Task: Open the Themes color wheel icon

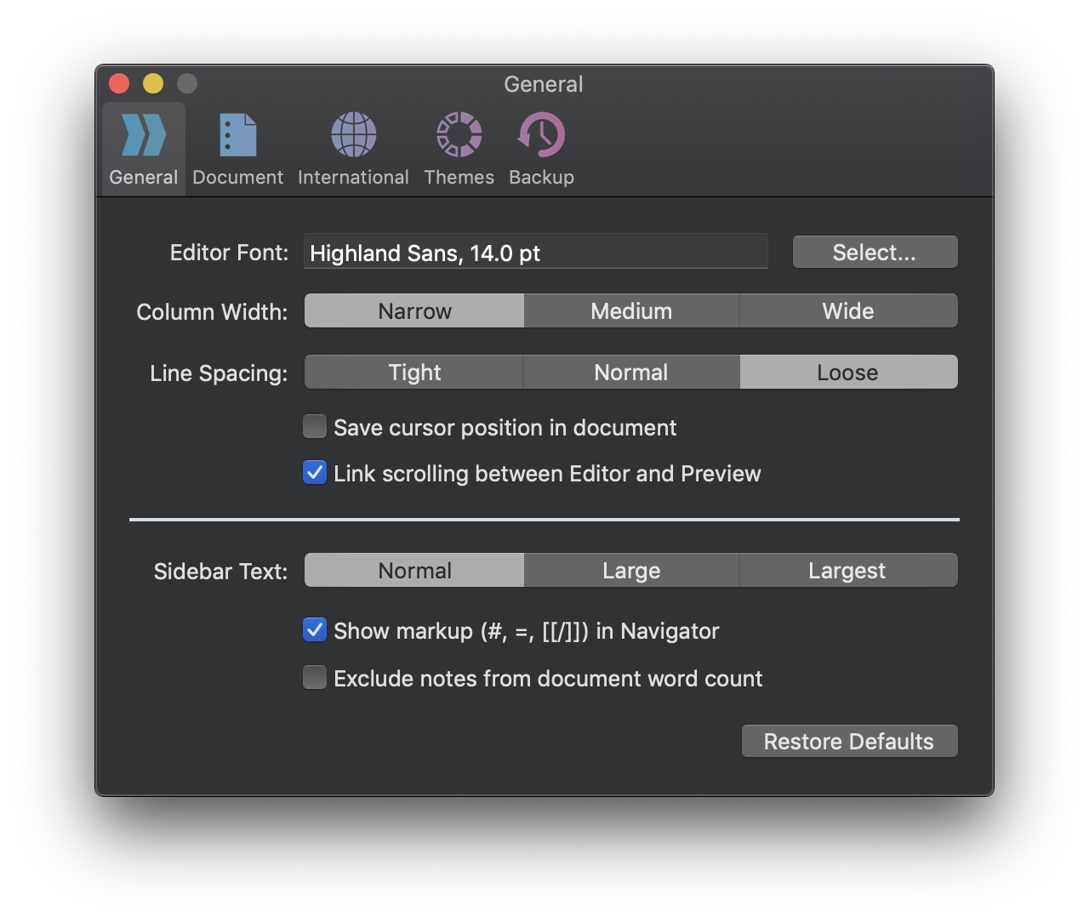Action: [459, 136]
